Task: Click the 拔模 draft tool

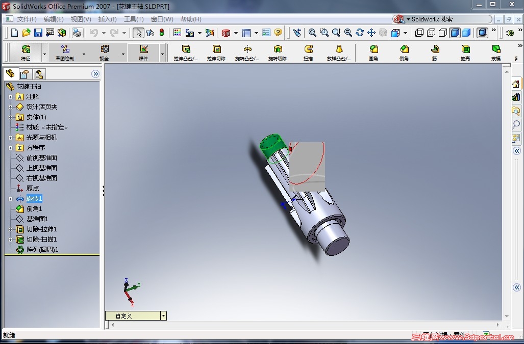Action: pos(496,52)
